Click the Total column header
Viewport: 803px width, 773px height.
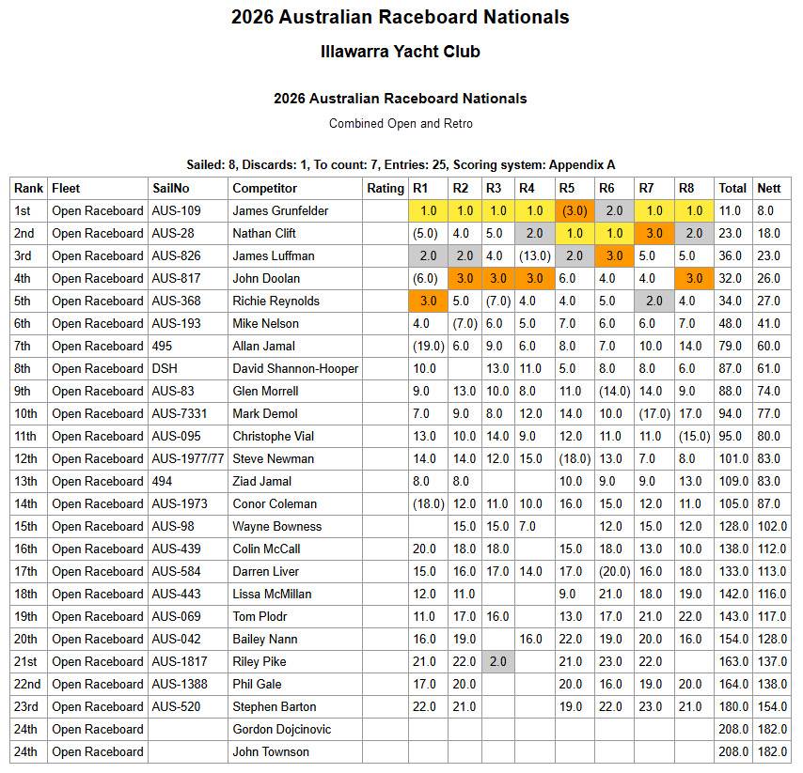click(x=732, y=188)
